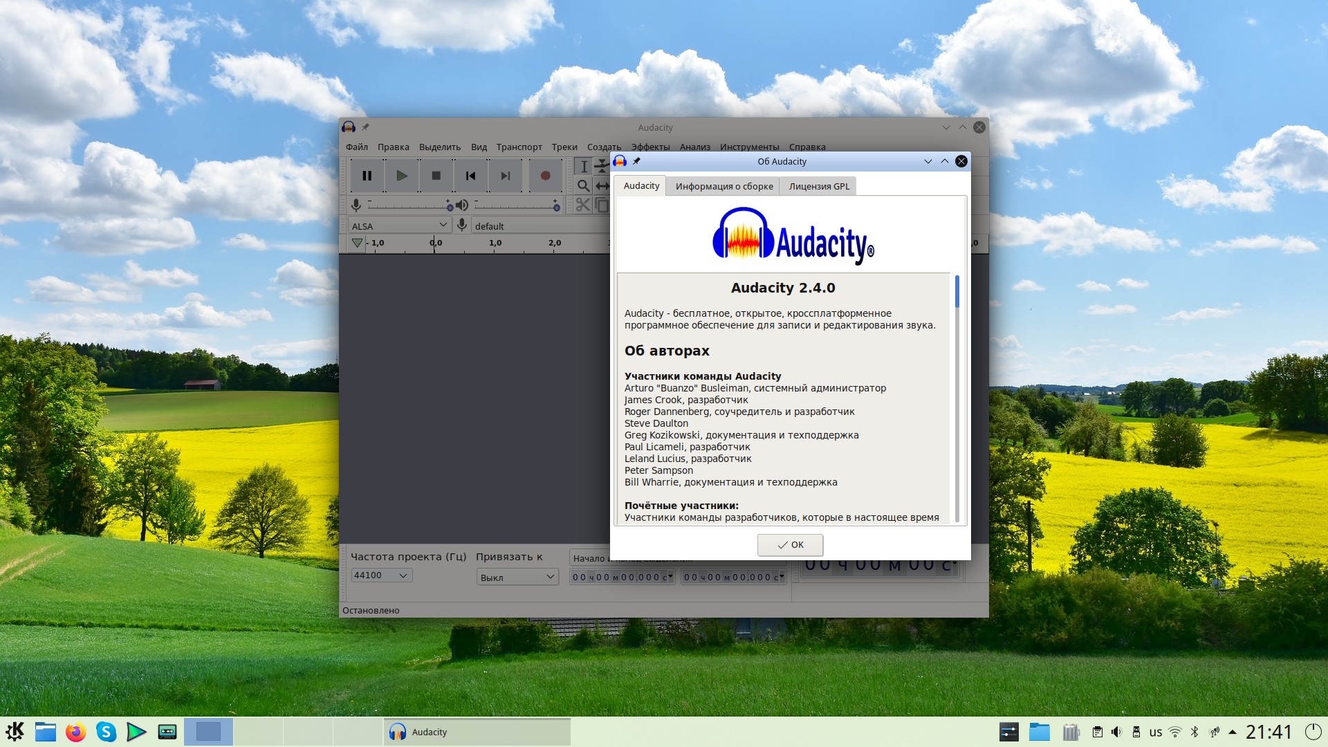Screen dimensions: 1328x747
Task: Open Firefox from the taskbar
Action: coord(75,732)
